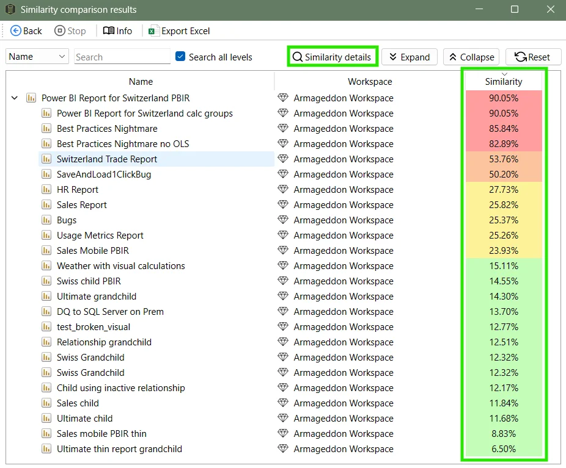Select Usage Metrics Report name

pyautogui.click(x=100, y=236)
